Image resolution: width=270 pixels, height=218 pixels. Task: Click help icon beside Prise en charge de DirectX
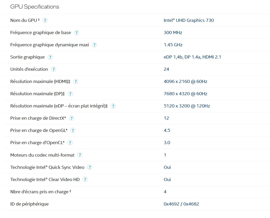[72, 118]
